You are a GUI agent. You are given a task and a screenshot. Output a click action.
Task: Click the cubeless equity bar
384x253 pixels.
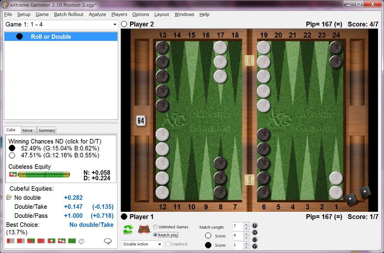pyautogui.click(x=44, y=174)
